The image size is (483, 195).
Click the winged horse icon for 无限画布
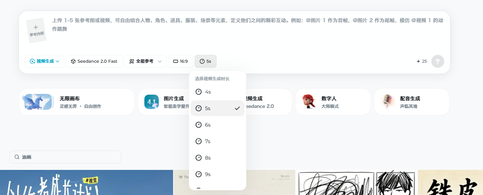coord(38,102)
